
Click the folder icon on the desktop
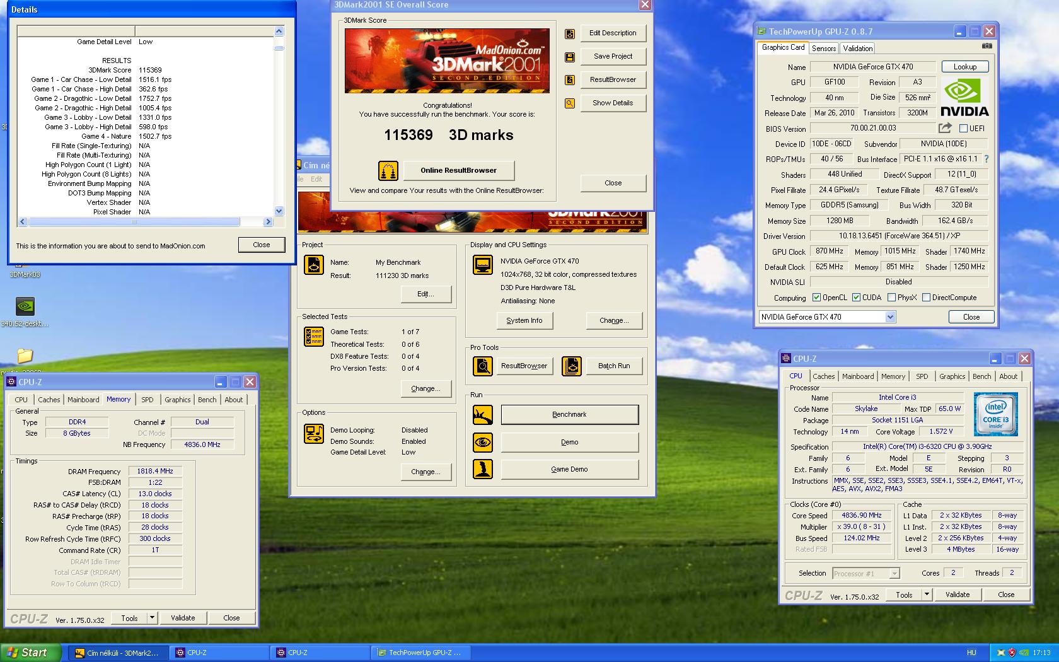point(25,355)
